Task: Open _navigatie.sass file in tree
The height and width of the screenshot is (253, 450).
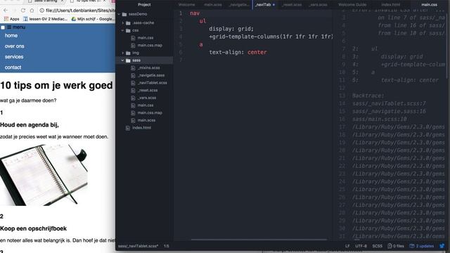Action: tap(151, 75)
